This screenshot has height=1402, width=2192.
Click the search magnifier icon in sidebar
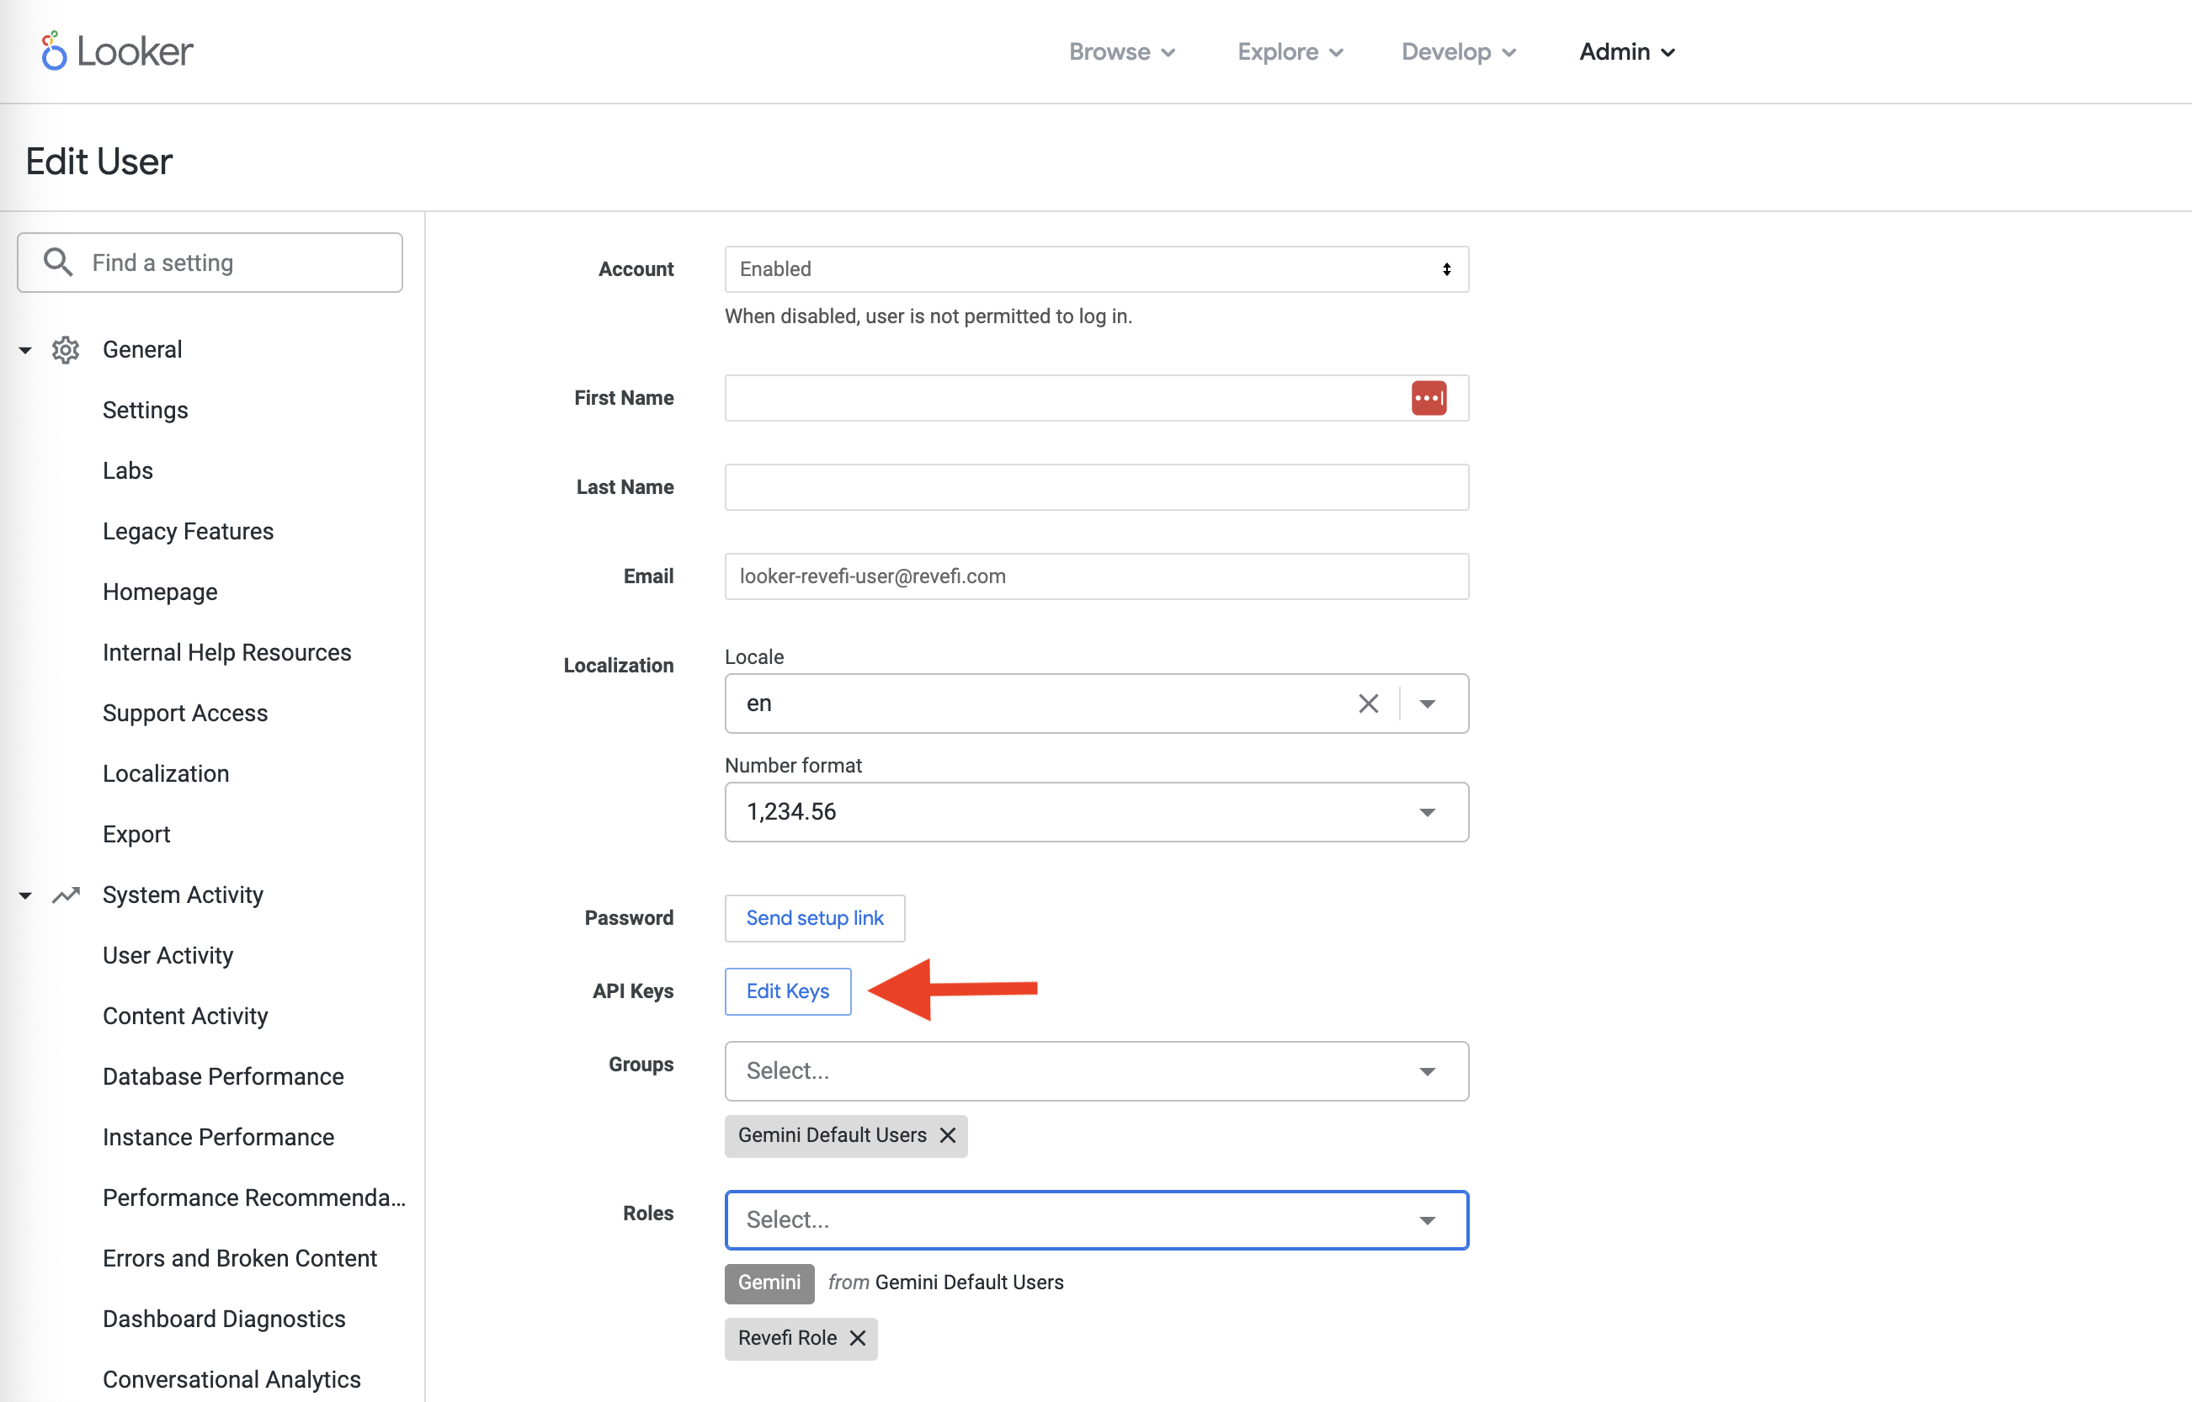(x=58, y=263)
